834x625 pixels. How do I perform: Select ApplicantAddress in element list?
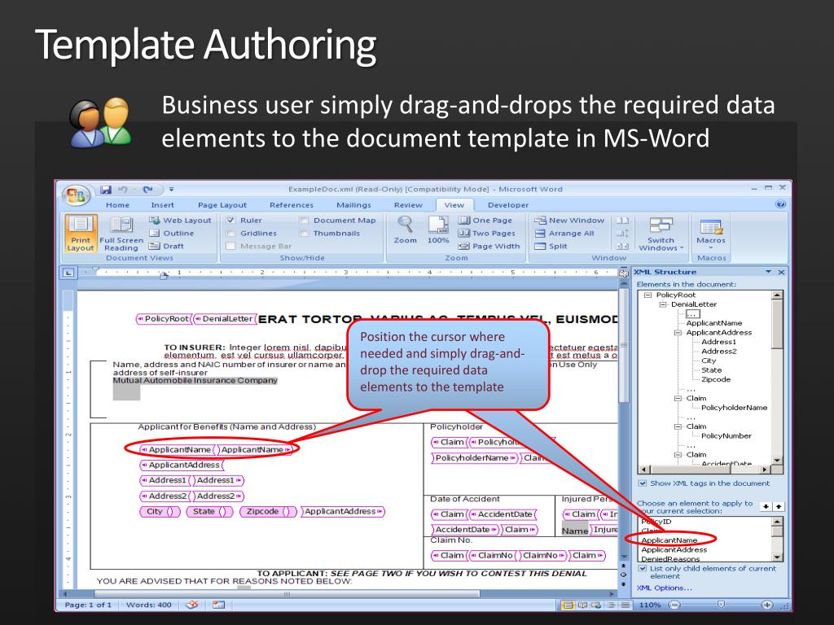(x=674, y=549)
